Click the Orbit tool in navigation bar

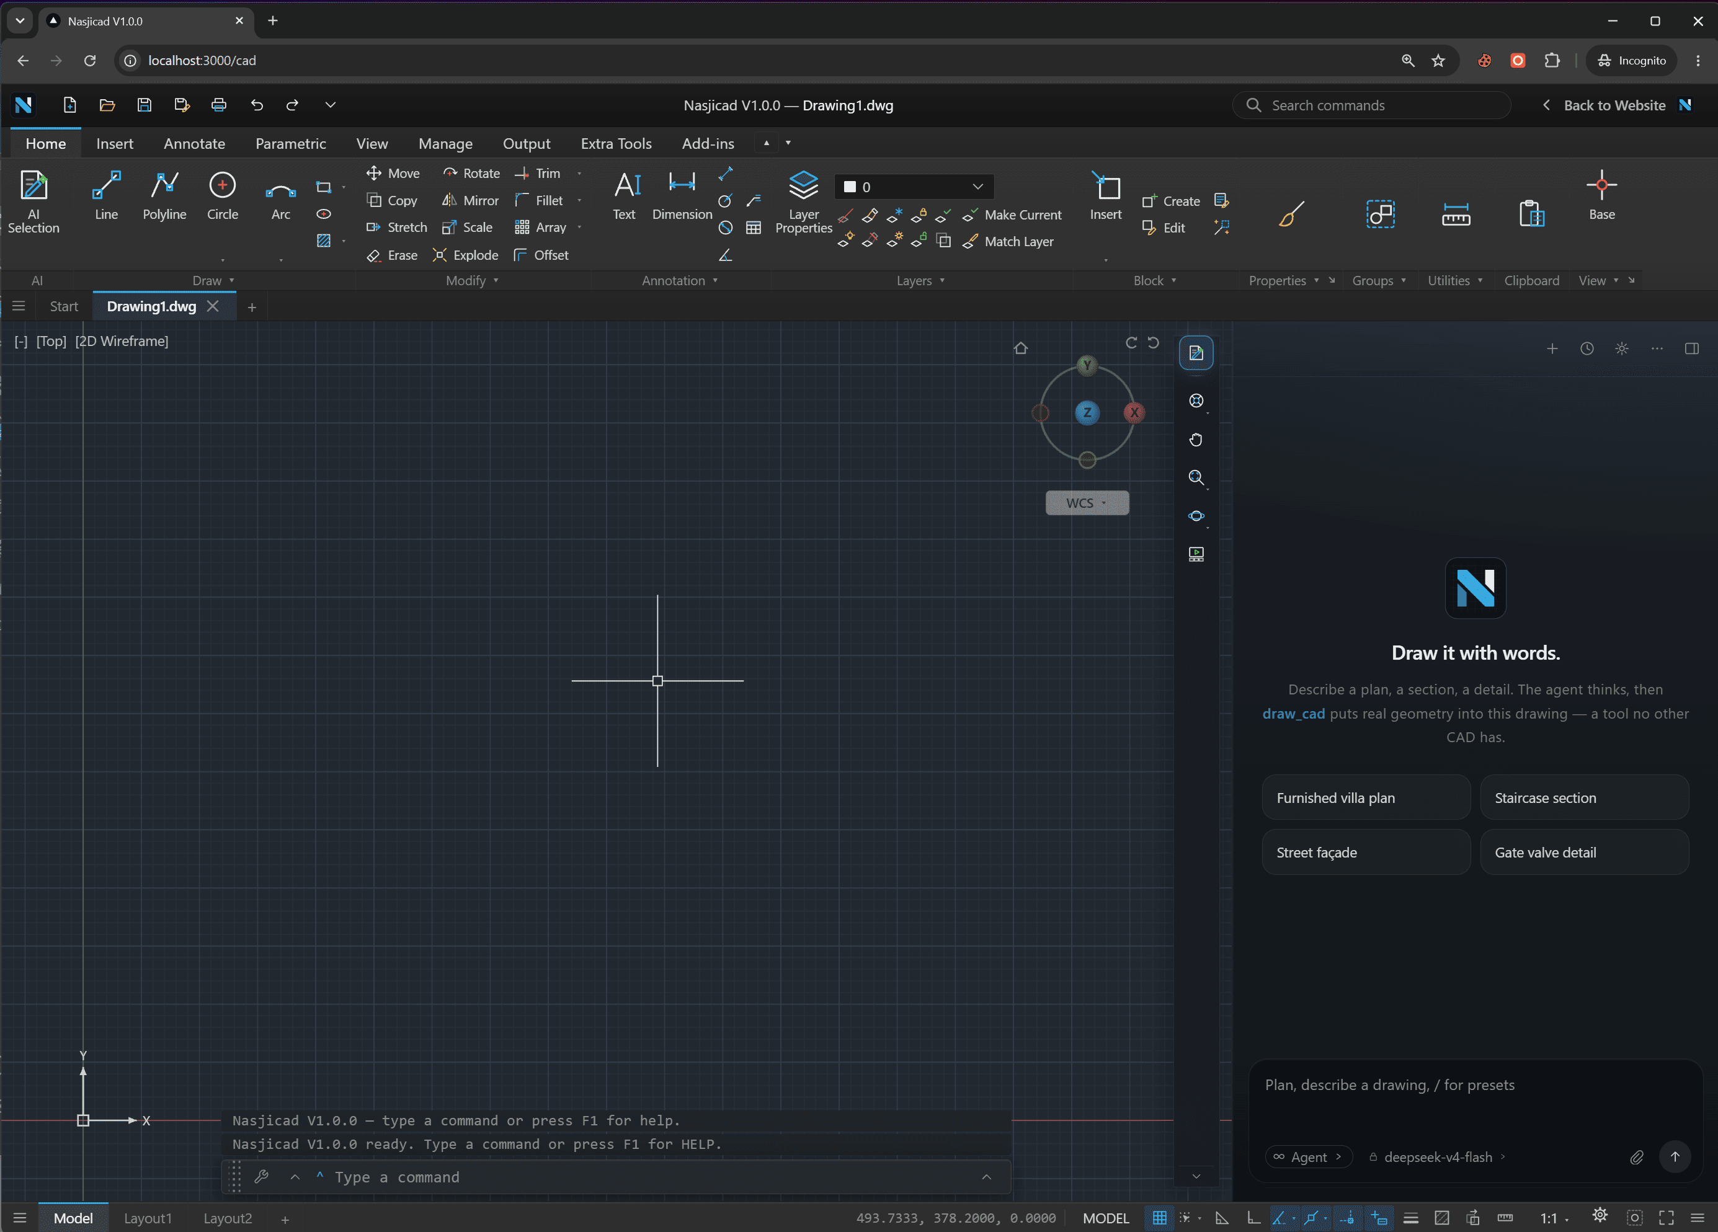[1196, 516]
